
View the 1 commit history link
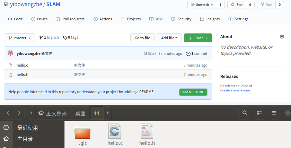197,53
